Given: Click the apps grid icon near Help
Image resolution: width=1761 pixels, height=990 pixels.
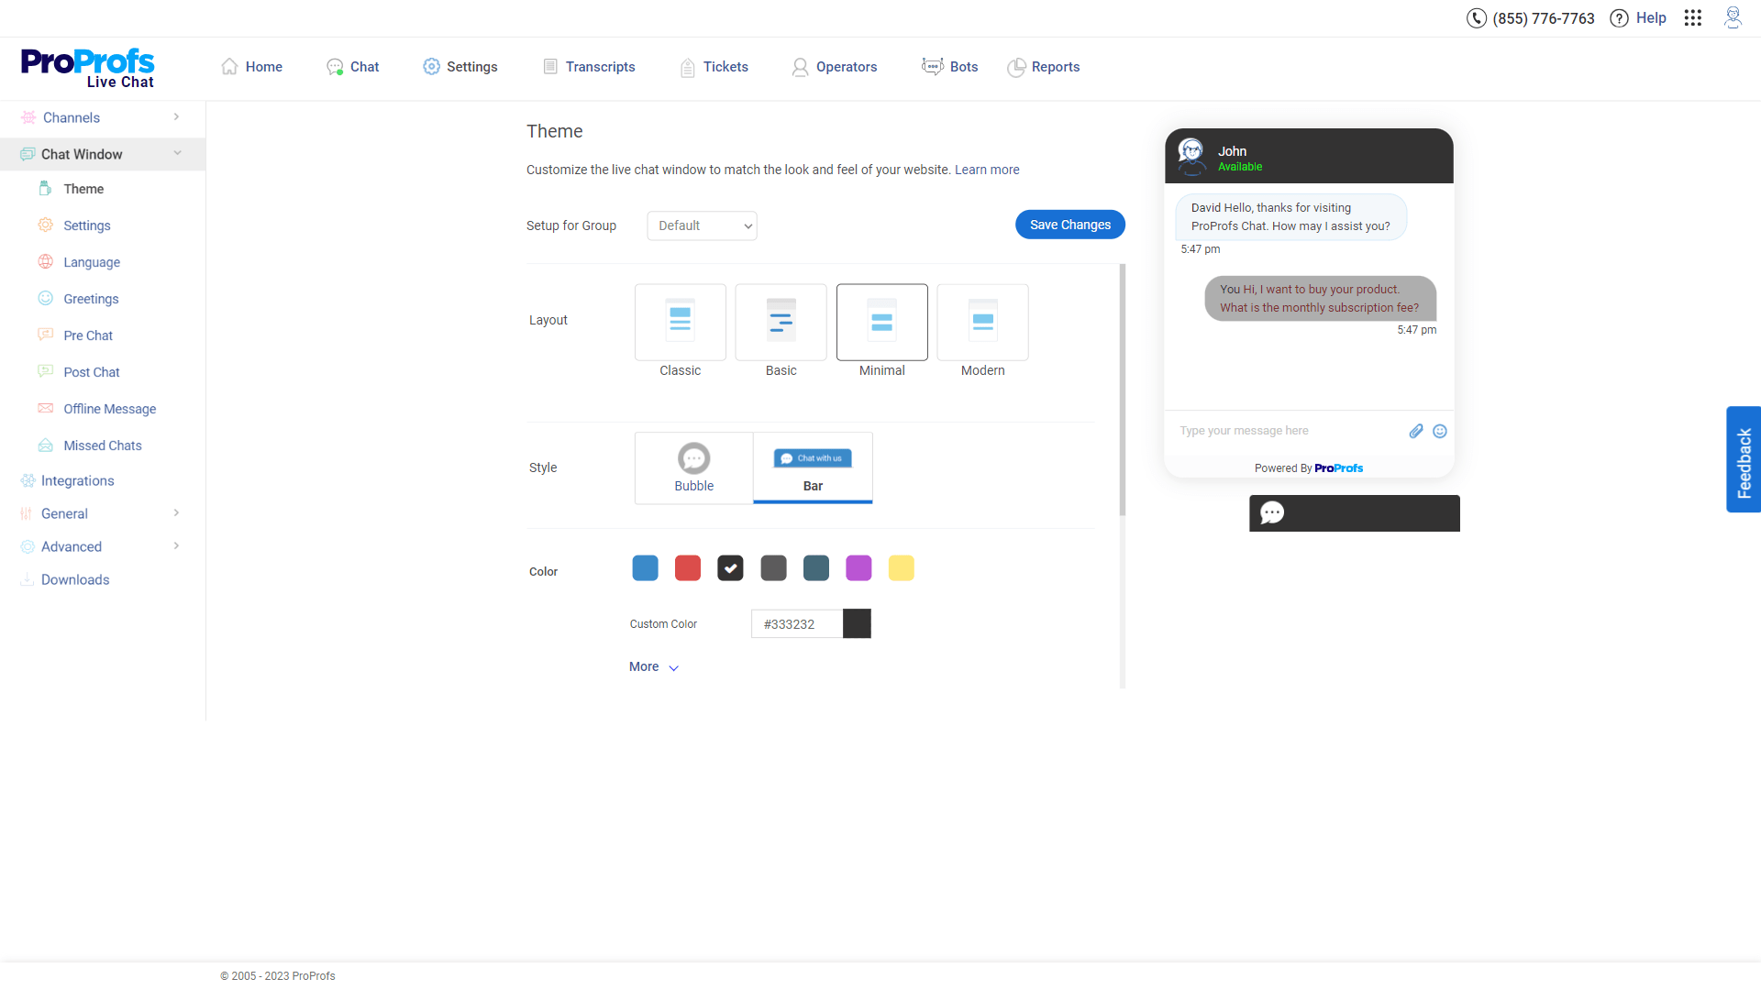Looking at the screenshot, I should point(1693,17).
